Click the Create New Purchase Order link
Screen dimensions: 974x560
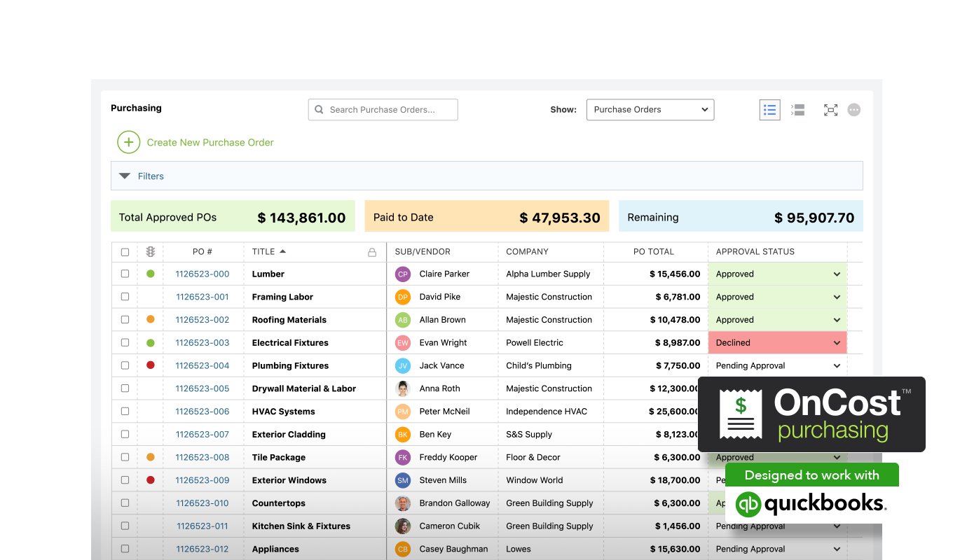[x=210, y=142]
